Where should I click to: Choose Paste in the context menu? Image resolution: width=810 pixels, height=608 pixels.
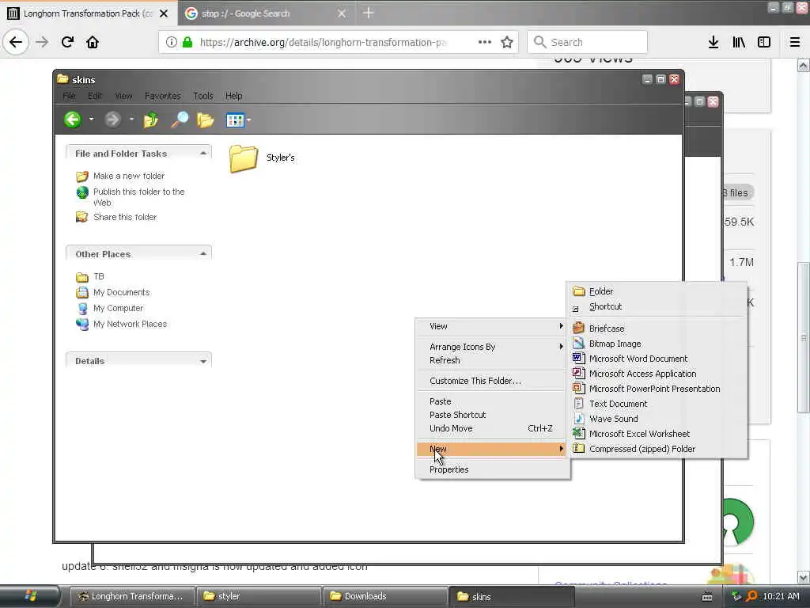(x=493, y=401)
